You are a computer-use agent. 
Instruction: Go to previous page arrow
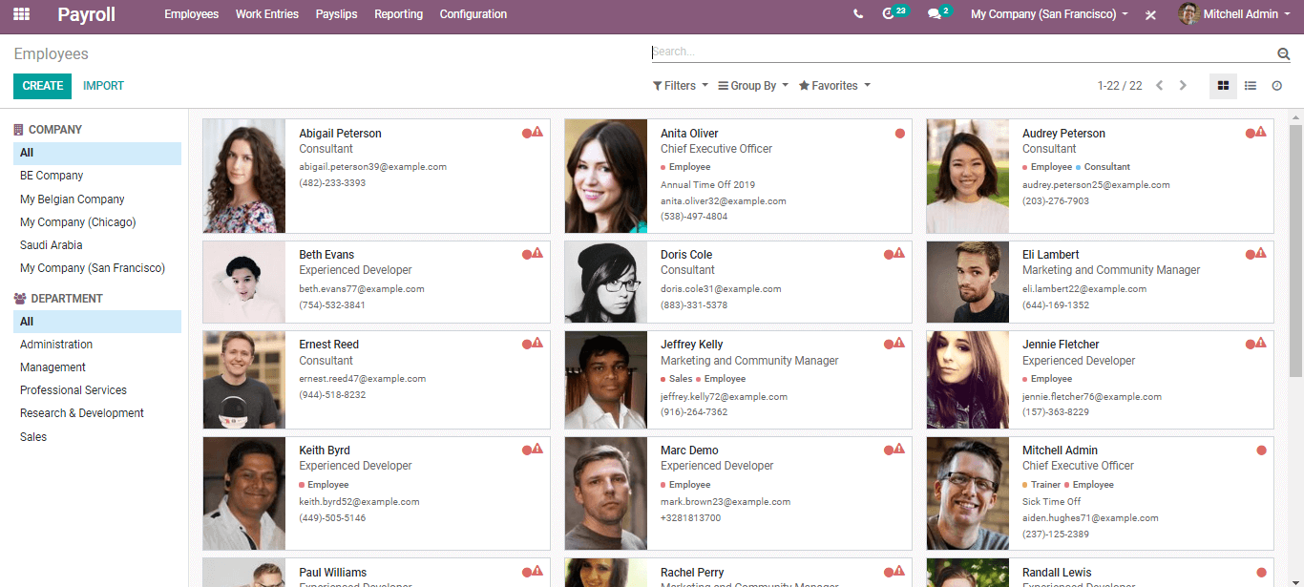[1159, 86]
